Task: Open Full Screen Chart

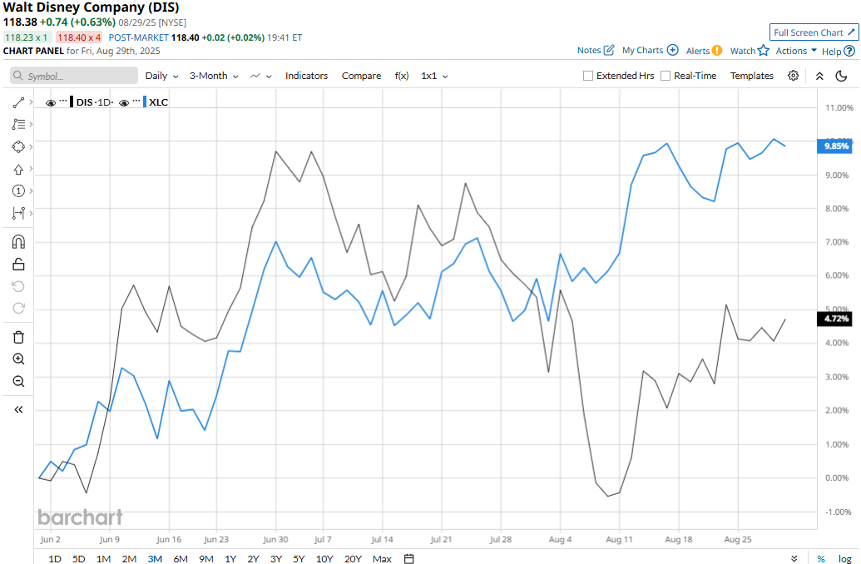Action: click(x=814, y=32)
